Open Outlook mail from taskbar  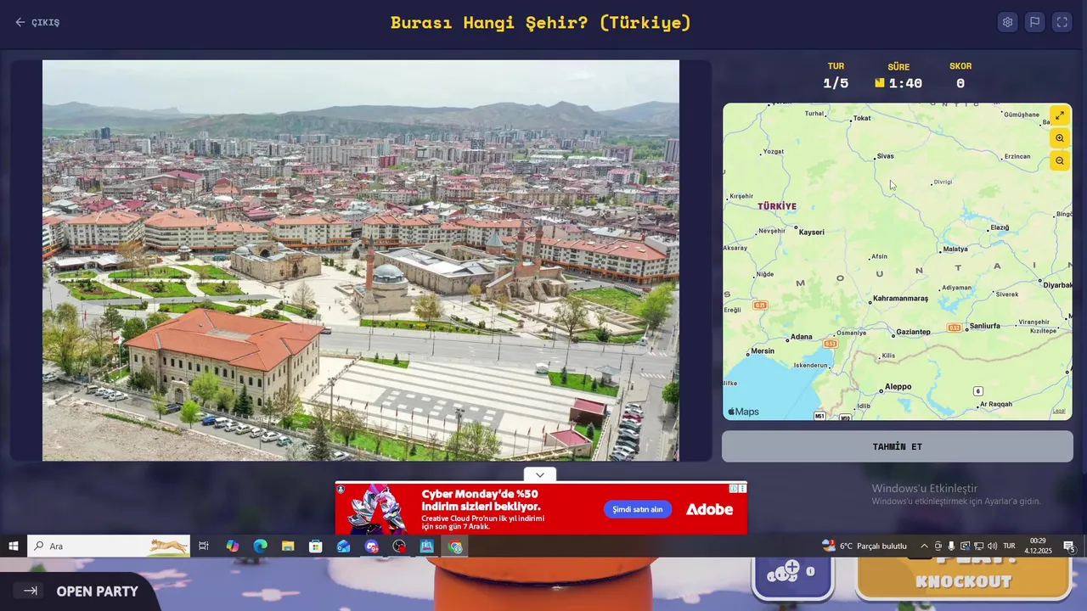pyautogui.click(x=344, y=546)
